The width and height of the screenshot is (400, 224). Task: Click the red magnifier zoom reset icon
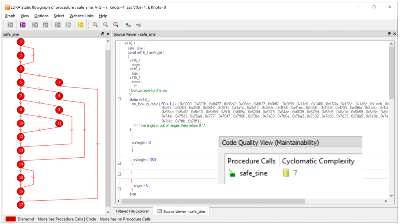(116, 25)
